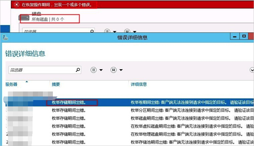Select the row with 枚举分区期间出错
Screen dimensions: 254x146
[130, 110]
